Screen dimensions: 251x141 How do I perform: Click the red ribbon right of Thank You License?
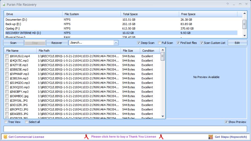pos(161,137)
